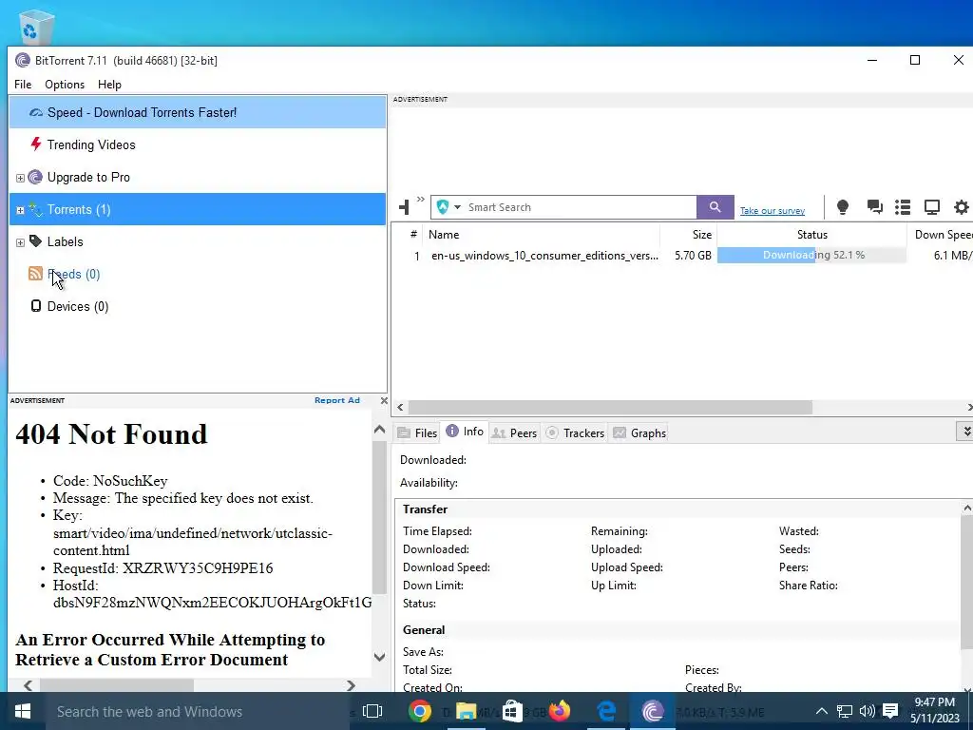
Task: Collapse the detail pane with the double chevron
Action: click(965, 431)
